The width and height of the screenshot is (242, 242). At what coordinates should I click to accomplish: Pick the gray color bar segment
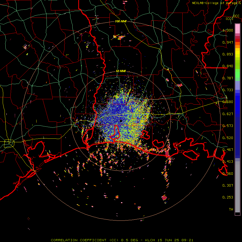pyautogui.click(x=237, y=187)
